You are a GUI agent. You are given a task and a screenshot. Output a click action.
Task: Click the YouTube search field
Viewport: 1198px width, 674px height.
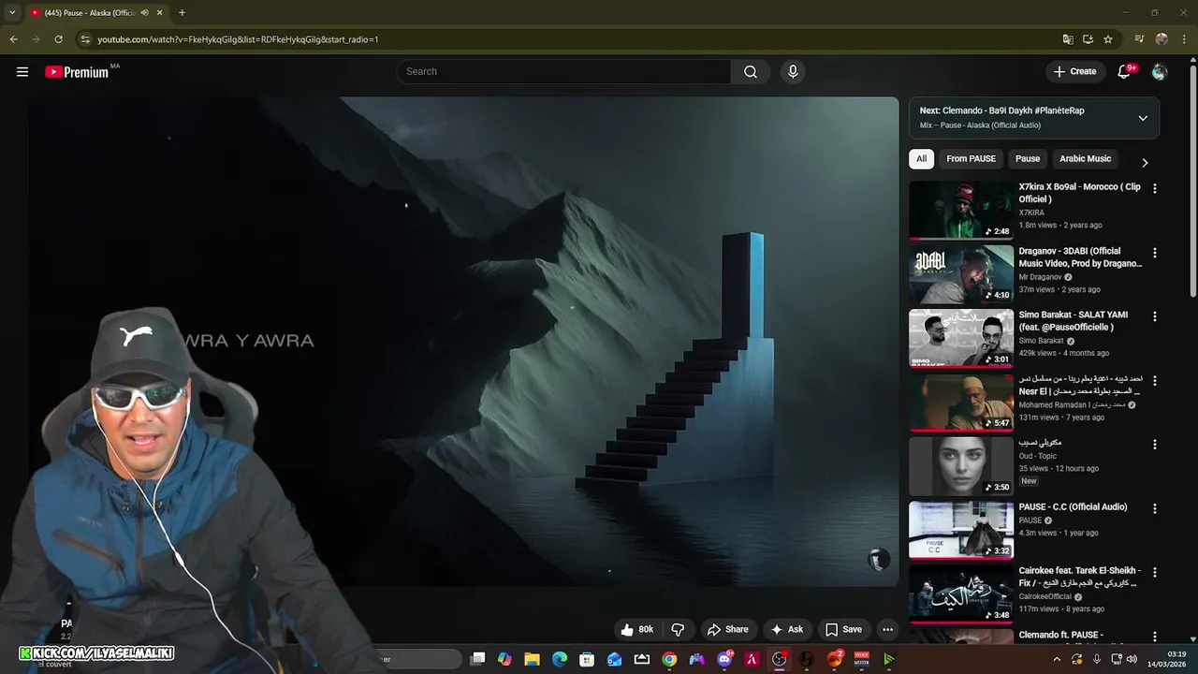pos(563,72)
